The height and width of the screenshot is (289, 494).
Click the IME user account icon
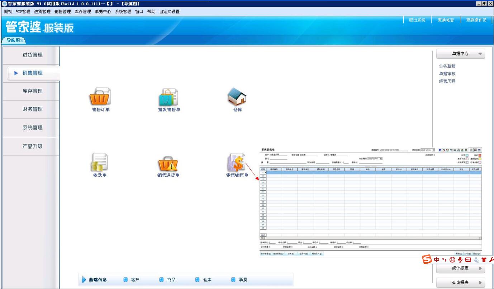coord(476,260)
